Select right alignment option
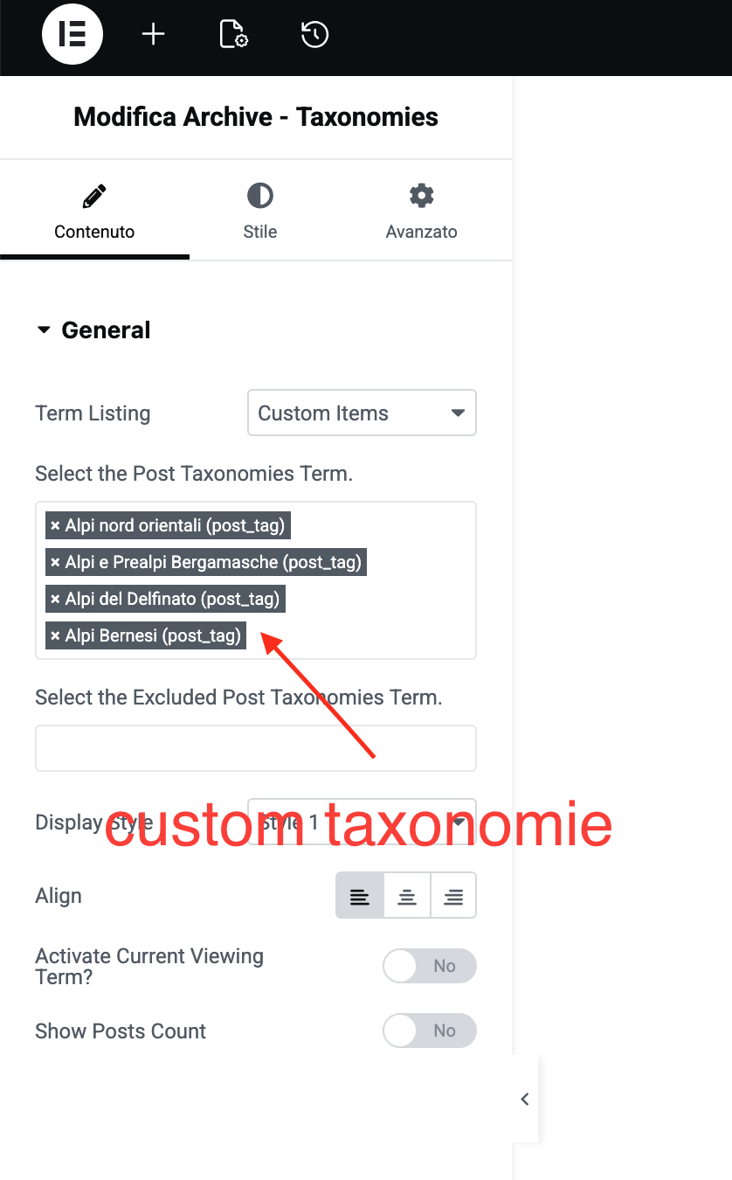 [x=453, y=896]
